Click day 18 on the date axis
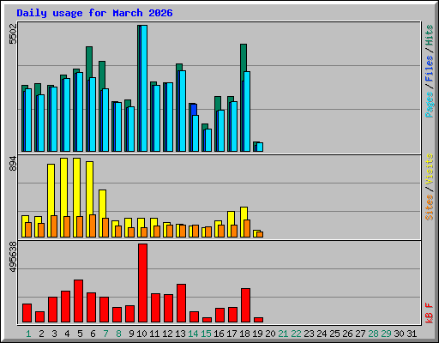Image resolution: width=439 pixels, height=343 pixels. coord(244,334)
